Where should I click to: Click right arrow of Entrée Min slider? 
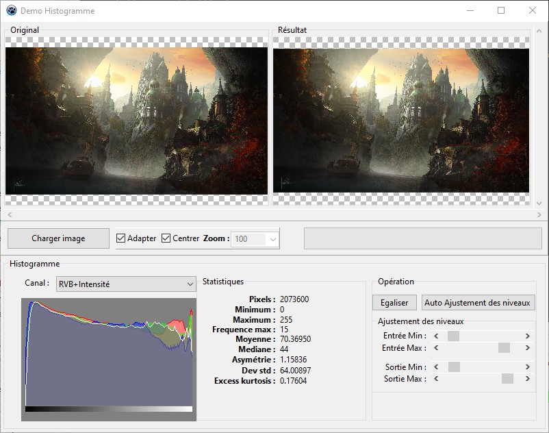point(527,336)
